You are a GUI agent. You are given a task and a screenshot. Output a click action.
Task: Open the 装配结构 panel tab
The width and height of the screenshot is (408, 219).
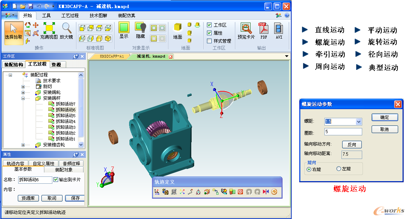coord(14,64)
